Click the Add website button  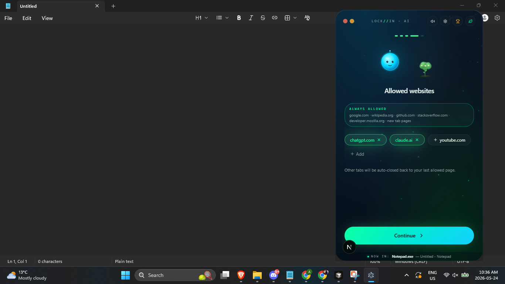(357, 154)
